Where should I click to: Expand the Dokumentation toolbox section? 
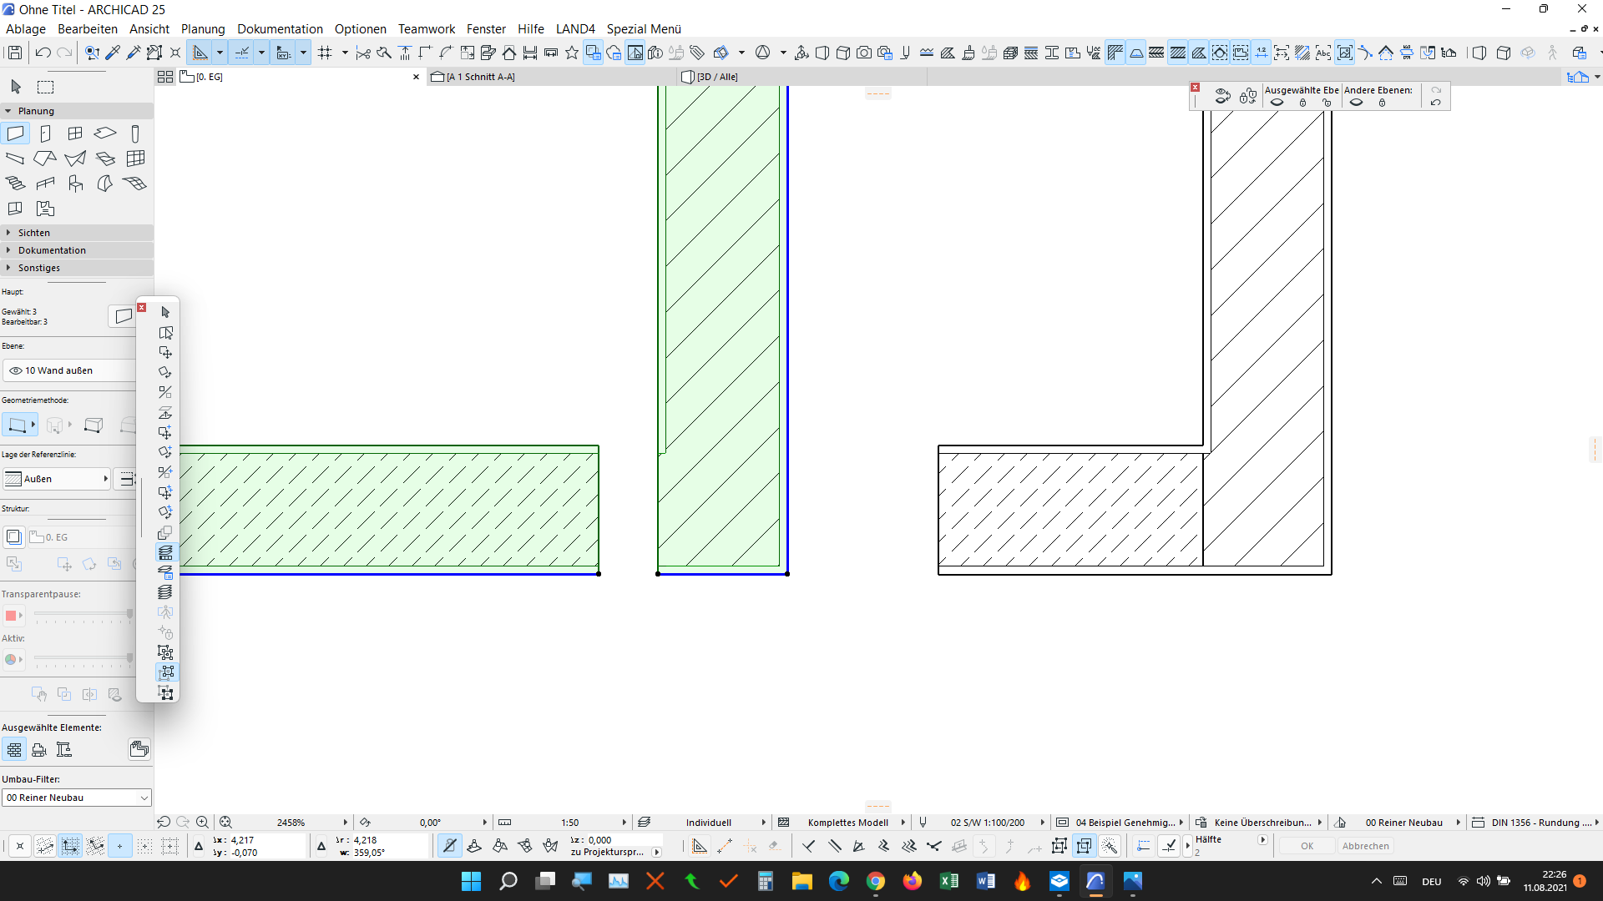coord(52,250)
